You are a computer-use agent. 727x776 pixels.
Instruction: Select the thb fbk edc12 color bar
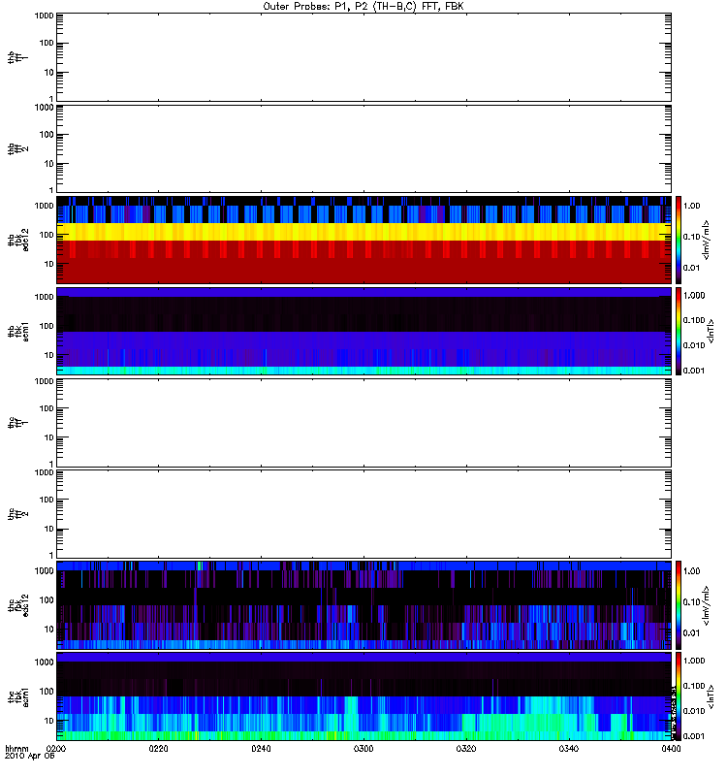tap(679, 240)
